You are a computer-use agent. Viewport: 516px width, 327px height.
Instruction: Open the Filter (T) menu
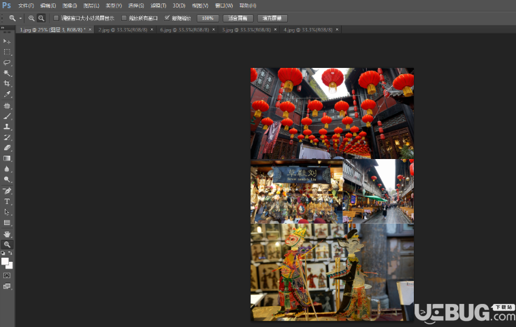[x=159, y=5]
